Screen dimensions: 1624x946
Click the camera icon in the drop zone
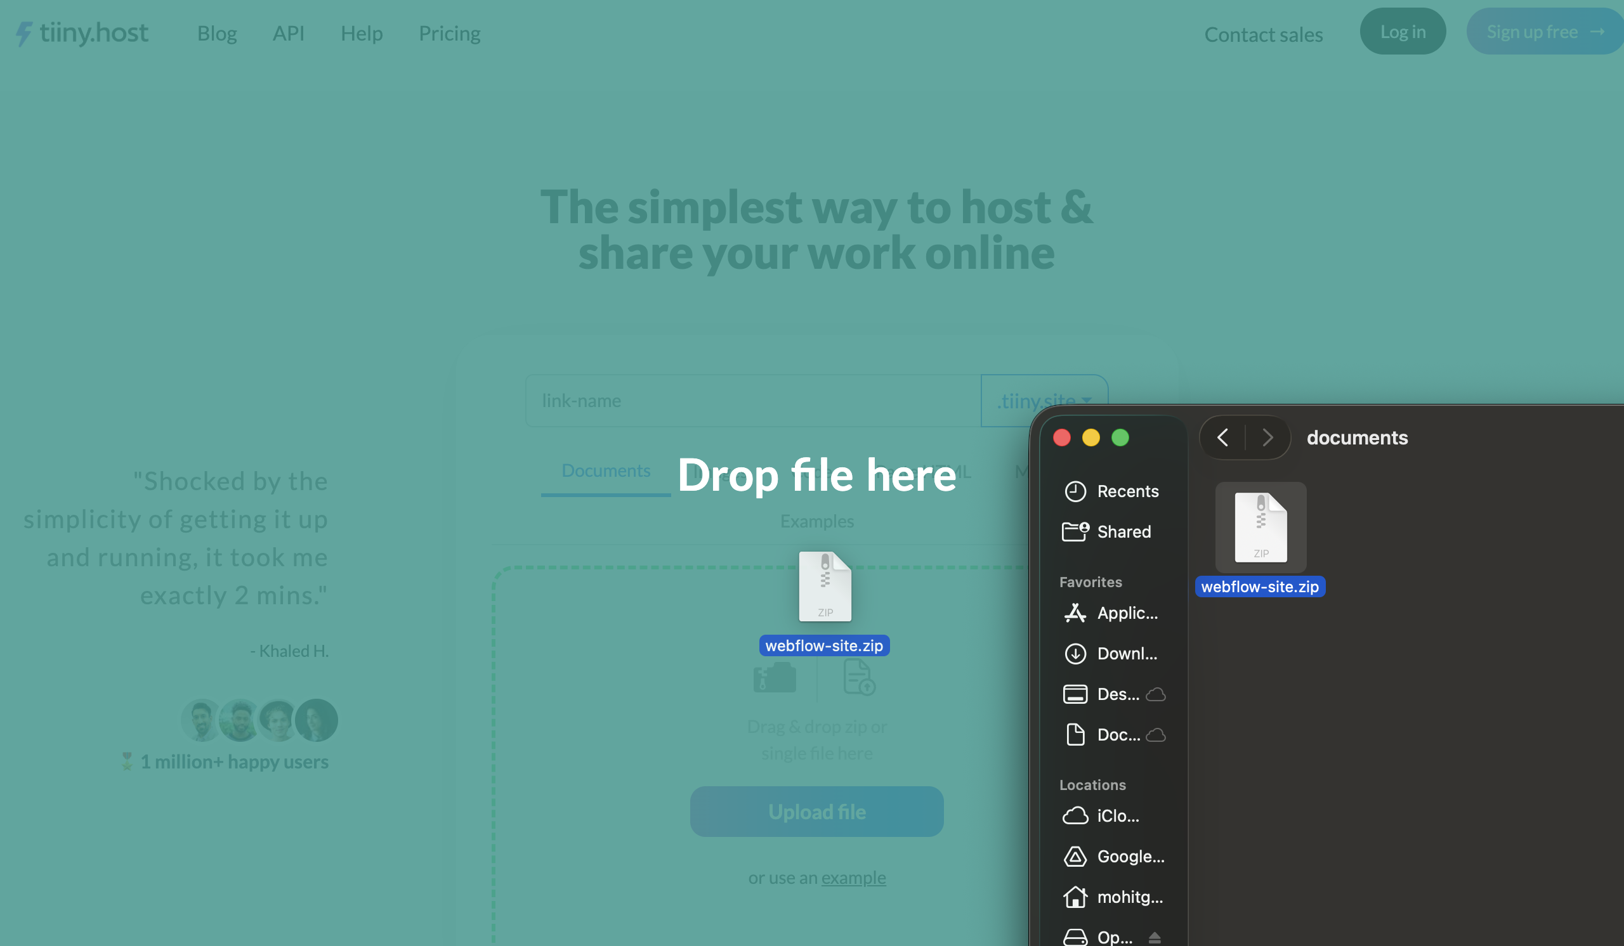point(775,677)
